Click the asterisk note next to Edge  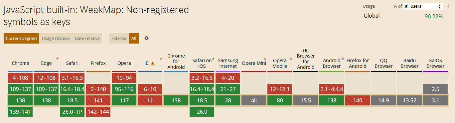58,59
